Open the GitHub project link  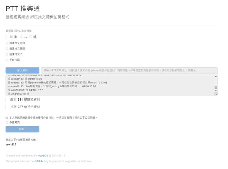(x=38, y=161)
